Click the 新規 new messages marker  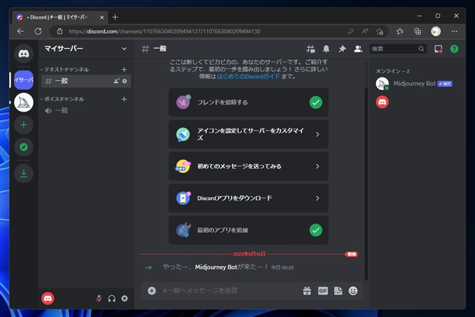tap(351, 254)
